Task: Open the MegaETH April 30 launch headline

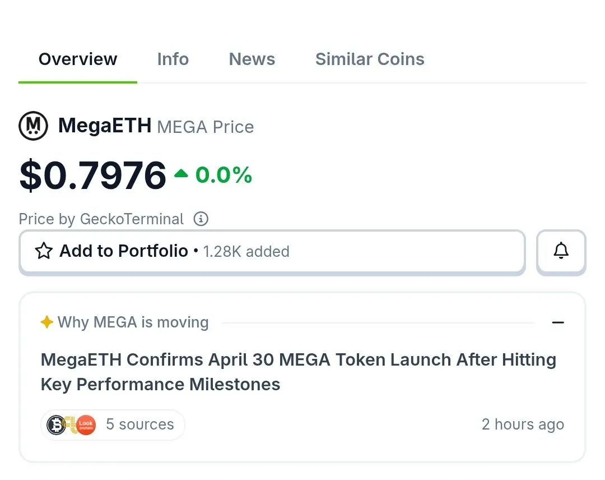Action: click(x=298, y=372)
